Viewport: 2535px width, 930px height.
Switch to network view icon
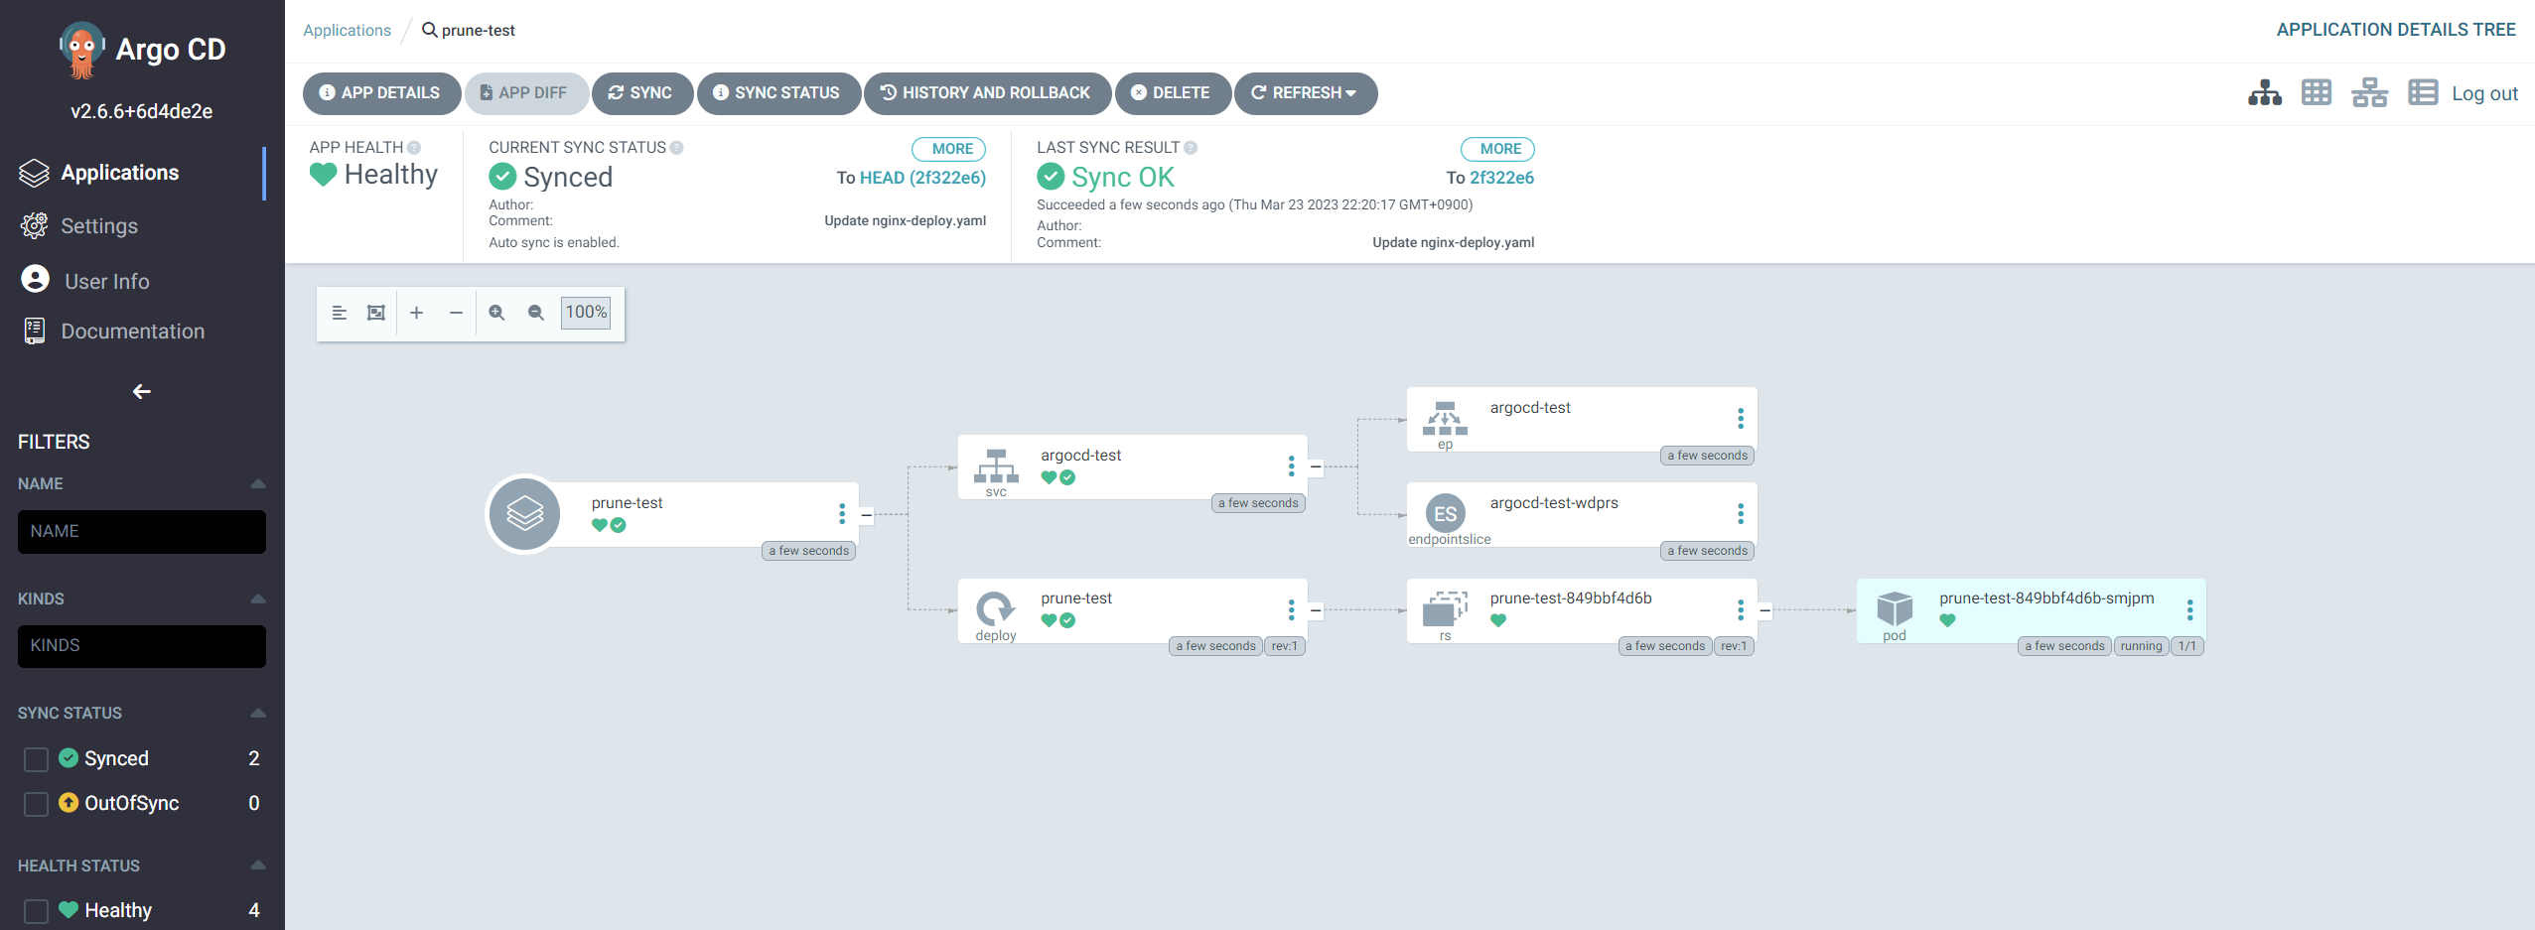coord(2369,93)
